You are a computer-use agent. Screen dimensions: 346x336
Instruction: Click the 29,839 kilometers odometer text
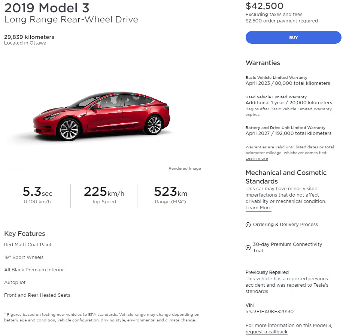[29, 37]
